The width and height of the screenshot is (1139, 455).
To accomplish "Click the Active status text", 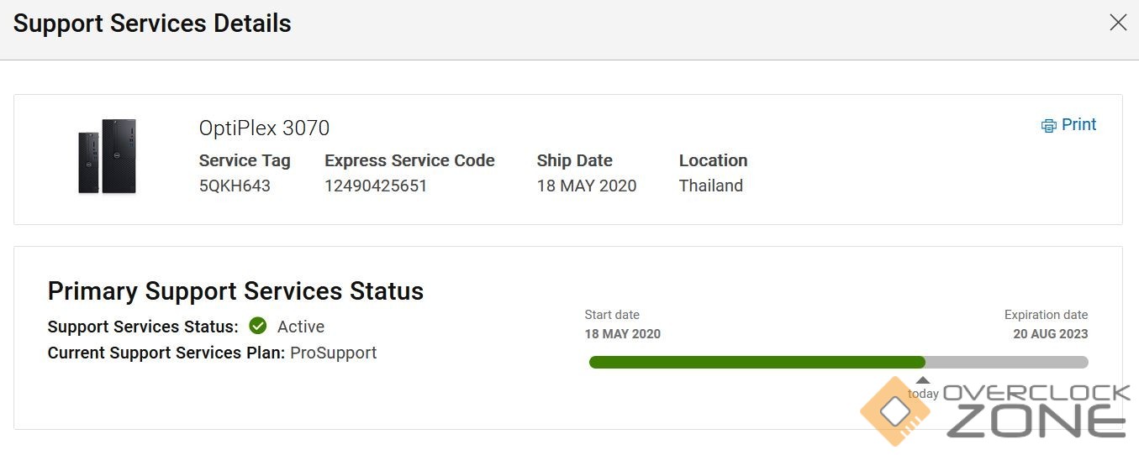I will point(300,327).
